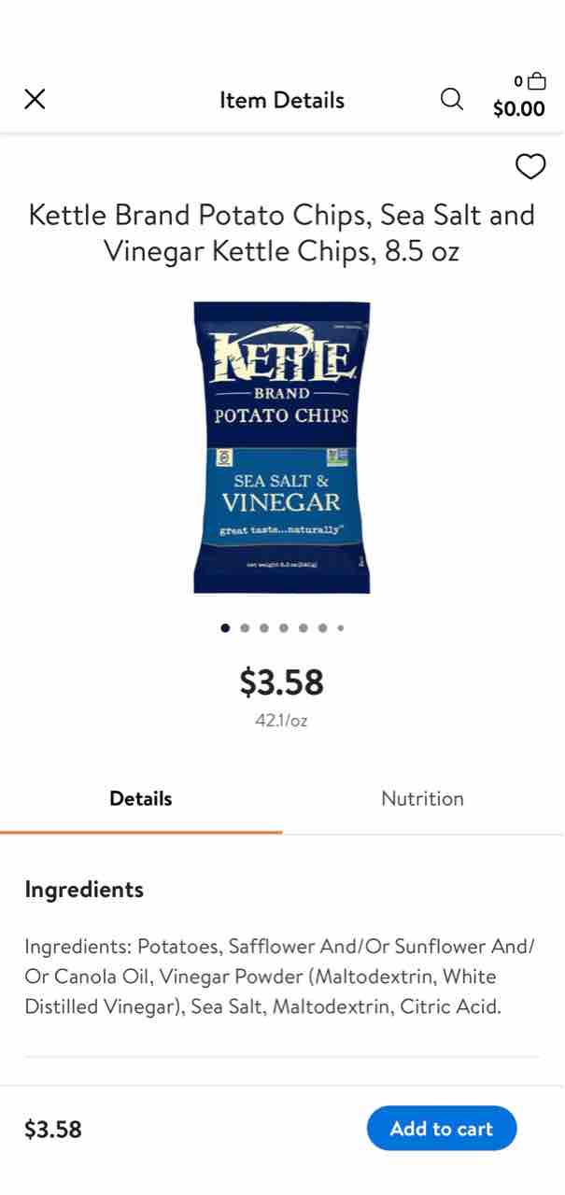This screenshot has height=1195, width=565.
Task: Favorite this item with the heart
Action: (x=530, y=166)
